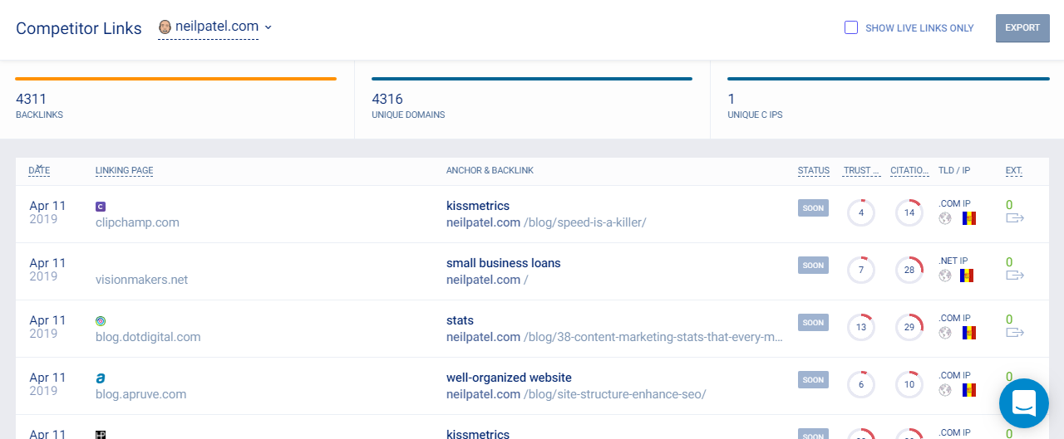
Task: Select the Backlinks tab showing 4311
Action: (175, 100)
